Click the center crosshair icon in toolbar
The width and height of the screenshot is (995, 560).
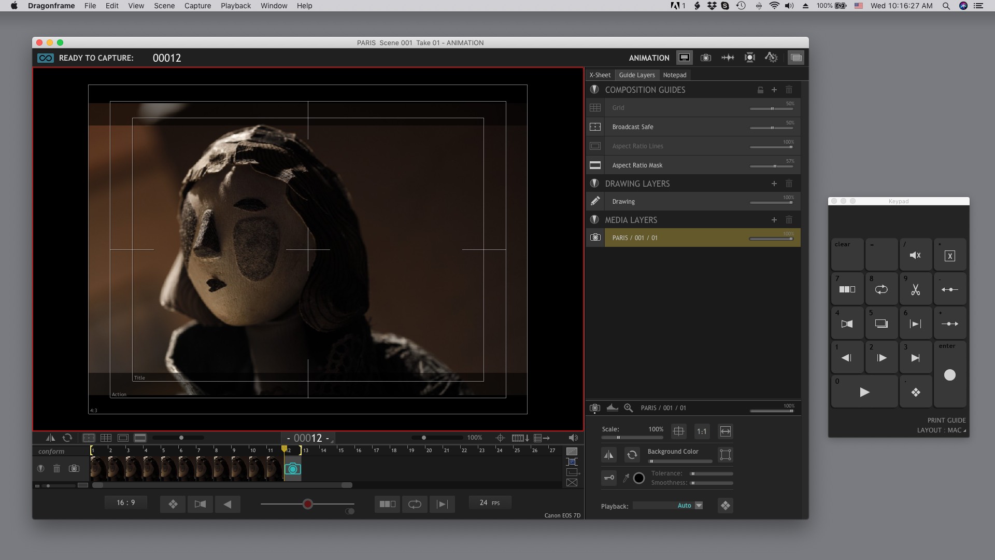500,438
